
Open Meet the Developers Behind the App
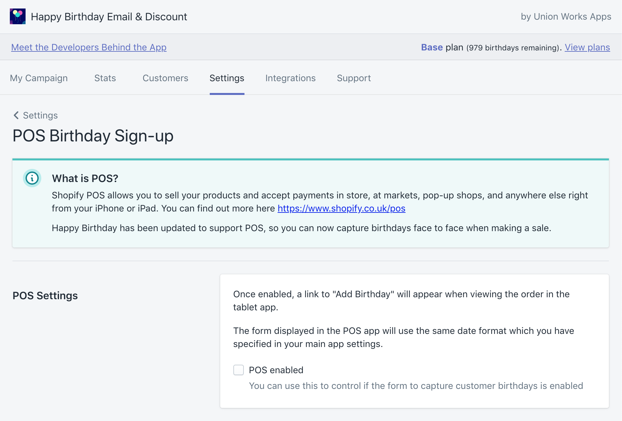89,47
